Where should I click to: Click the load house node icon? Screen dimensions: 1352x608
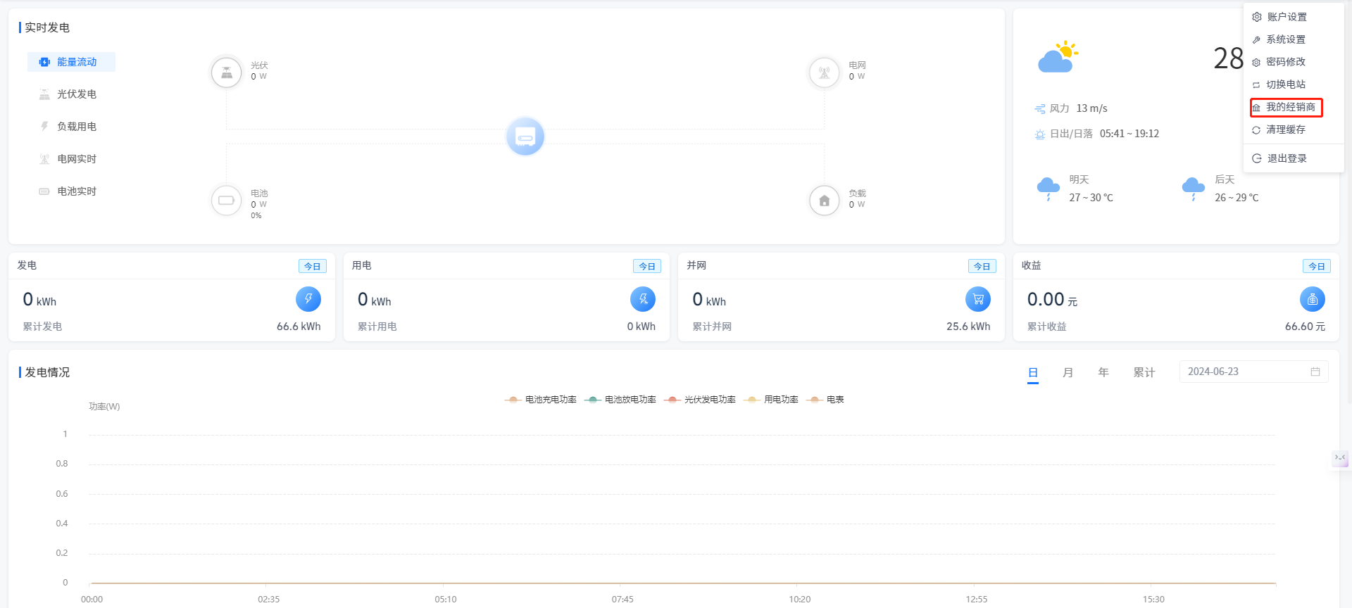click(824, 201)
